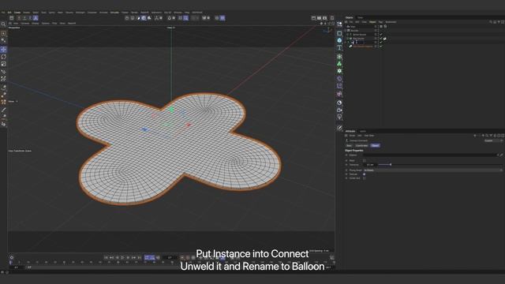This screenshot has width=505, height=284.
Task: Click the highlighted Object tab of Connect
Action: (375, 145)
